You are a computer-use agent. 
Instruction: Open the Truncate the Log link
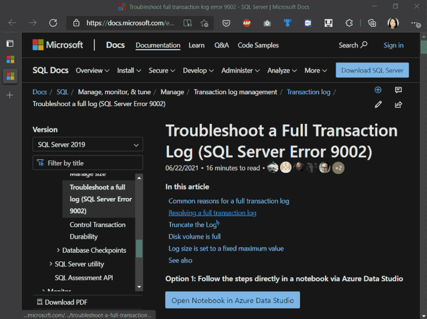pos(193,225)
